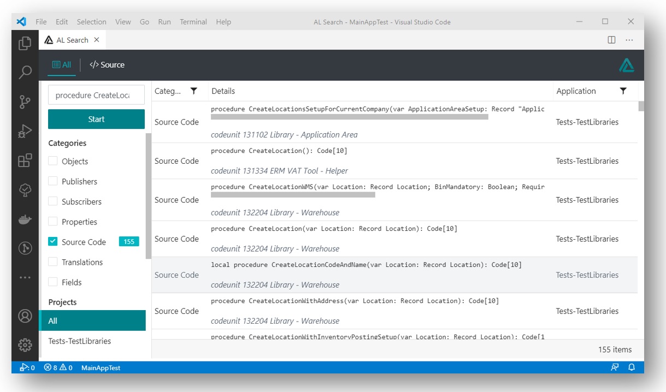Open the Go menu
The image size is (666, 392).
pyautogui.click(x=144, y=22)
